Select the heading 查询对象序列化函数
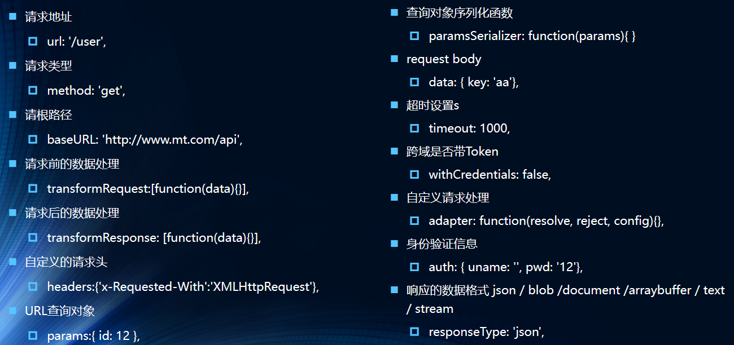This screenshot has width=734, height=345. point(460,12)
